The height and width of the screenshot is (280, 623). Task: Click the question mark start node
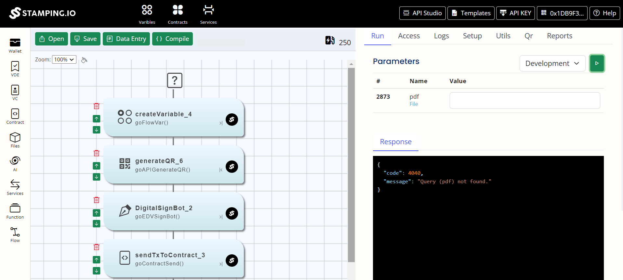(x=175, y=80)
